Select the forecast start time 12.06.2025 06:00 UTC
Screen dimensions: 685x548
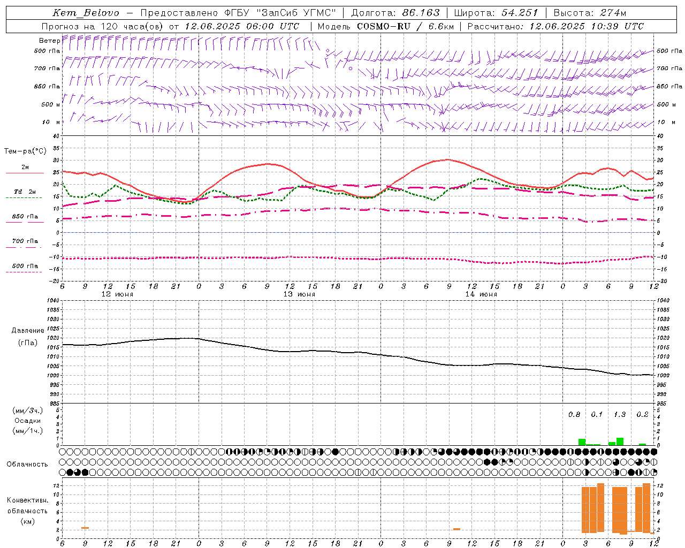coord(242,26)
